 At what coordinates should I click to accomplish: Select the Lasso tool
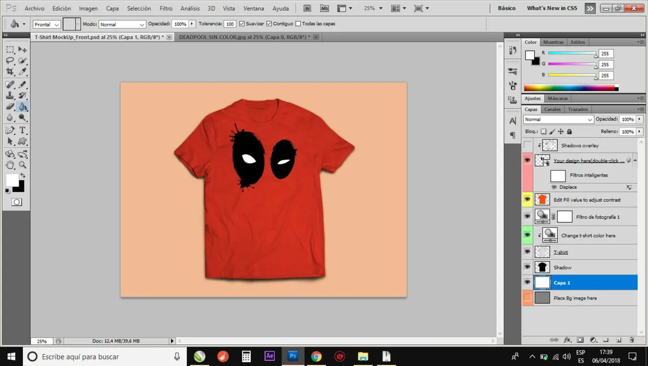[x=10, y=61]
